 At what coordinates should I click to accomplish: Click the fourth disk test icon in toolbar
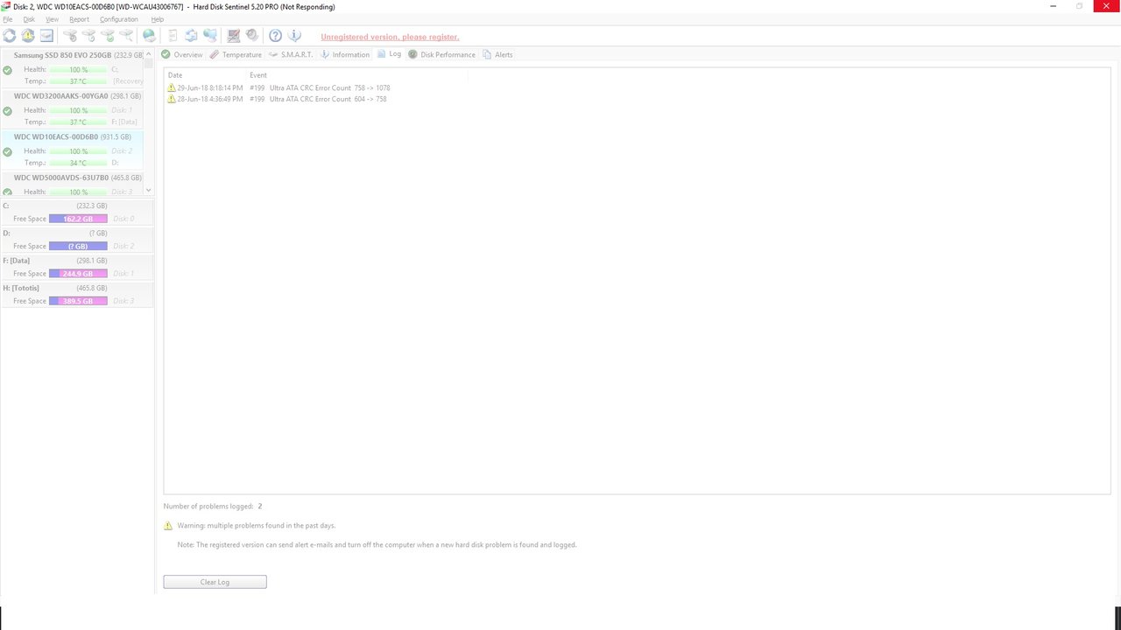click(x=126, y=36)
